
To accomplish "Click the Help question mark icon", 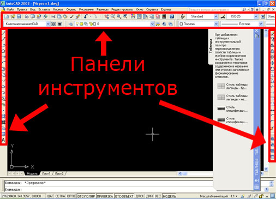I will [x=172, y=16].
